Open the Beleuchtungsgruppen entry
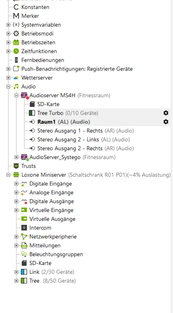Image resolution: width=173 pixels, height=313 pixels. coord(56,254)
